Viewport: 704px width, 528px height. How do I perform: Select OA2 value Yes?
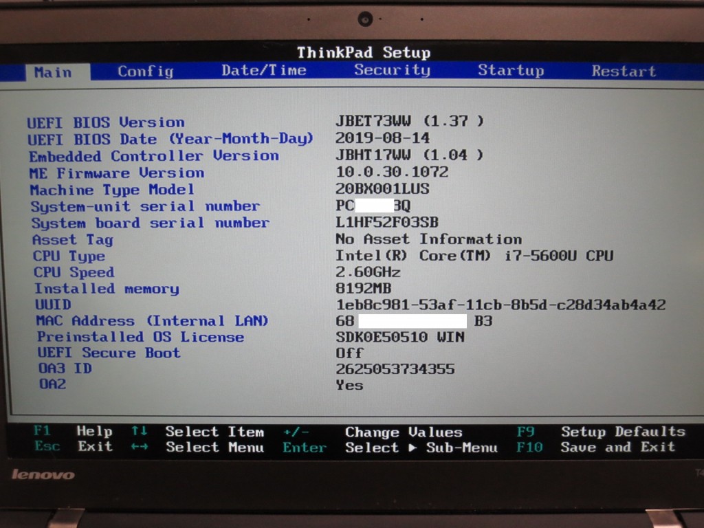point(350,385)
